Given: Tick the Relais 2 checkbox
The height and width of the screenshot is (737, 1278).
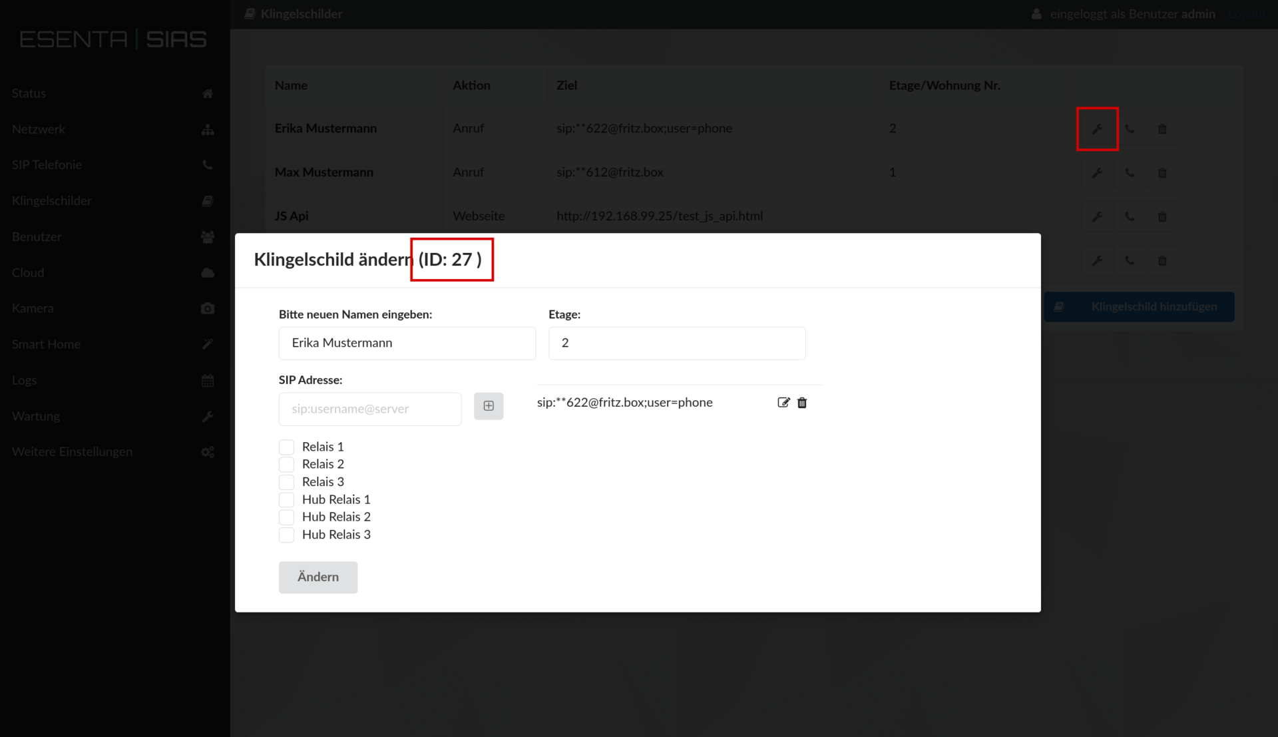Looking at the screenshot, I should tap(286, 464).
